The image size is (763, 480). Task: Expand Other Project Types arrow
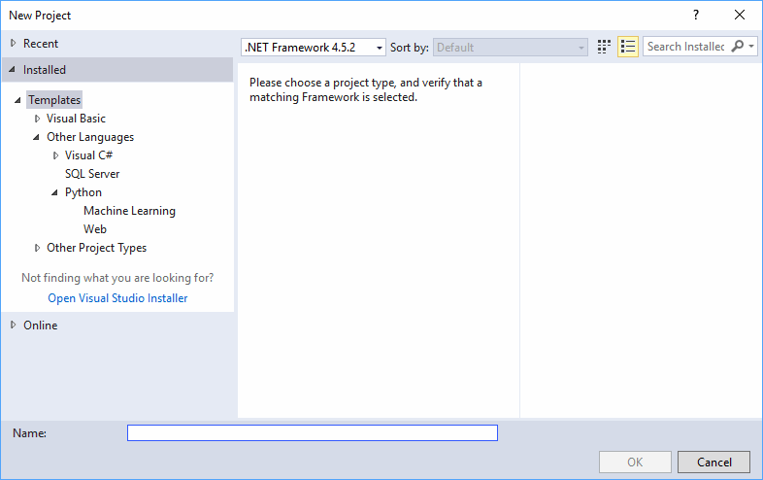tap(37, 248)
